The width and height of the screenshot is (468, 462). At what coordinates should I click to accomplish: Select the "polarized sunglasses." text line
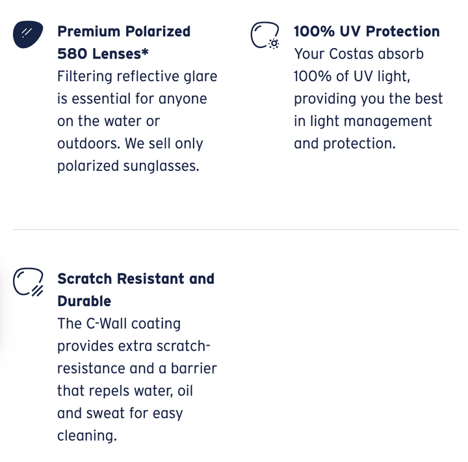(x=128, y=166)
